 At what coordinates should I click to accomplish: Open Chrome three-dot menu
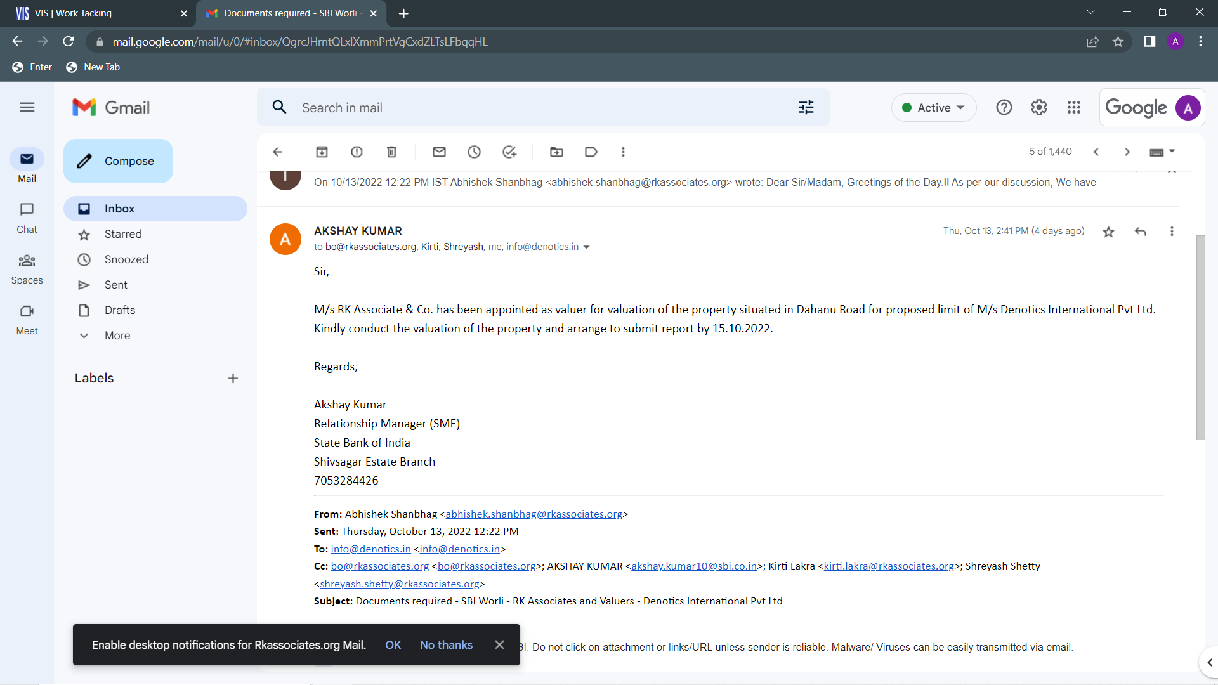(x=1200, y=42)
